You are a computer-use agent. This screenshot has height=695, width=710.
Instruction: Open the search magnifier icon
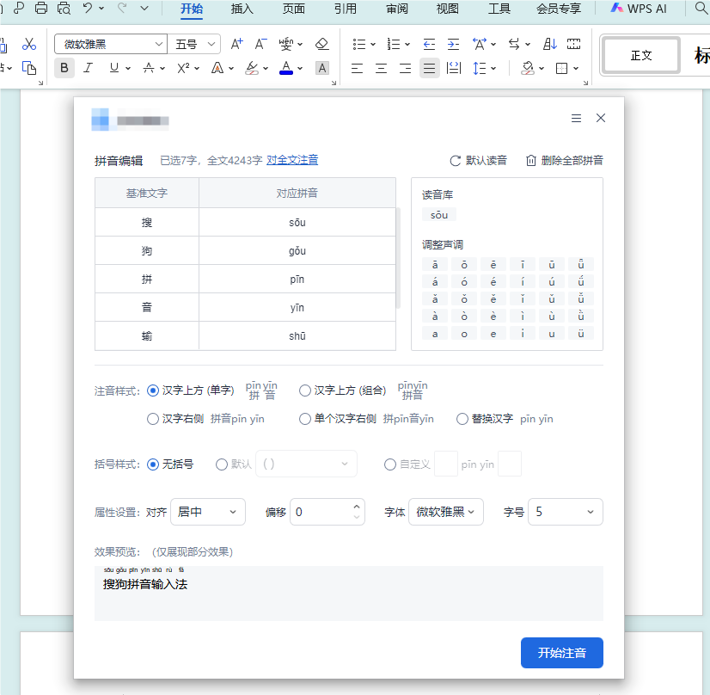tap(701, 8)
